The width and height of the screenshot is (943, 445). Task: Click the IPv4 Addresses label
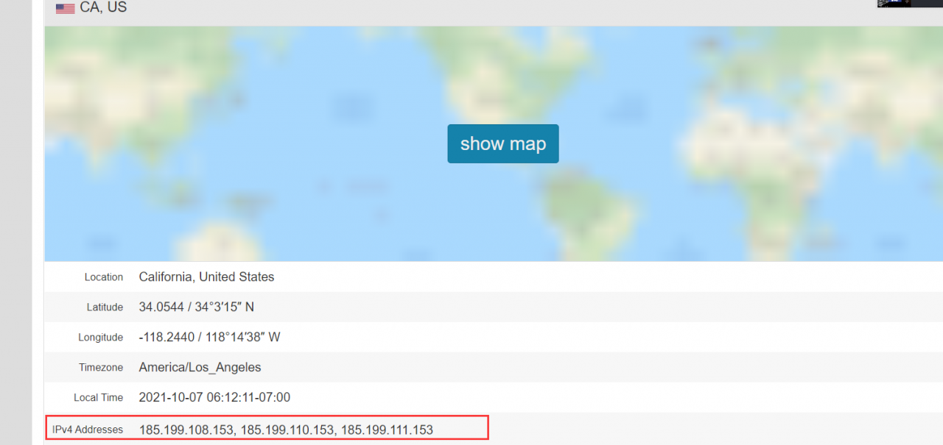tap(88, 430)
